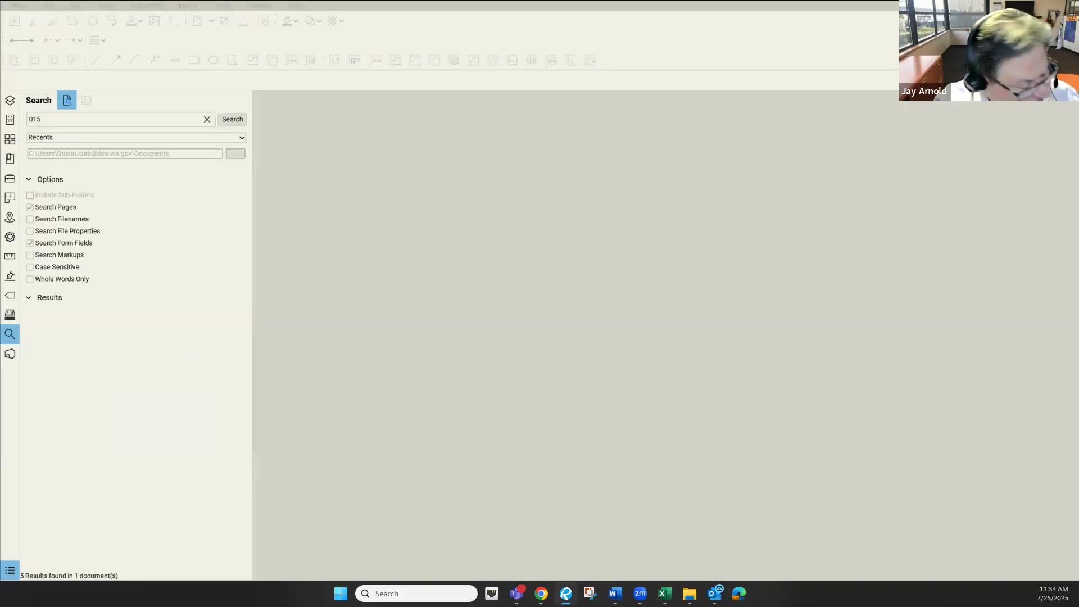This screenshot has width=1079, height=607.
Task: Switch to visual search mode icon
Action: pyautogui.click(x=86, y=100)
